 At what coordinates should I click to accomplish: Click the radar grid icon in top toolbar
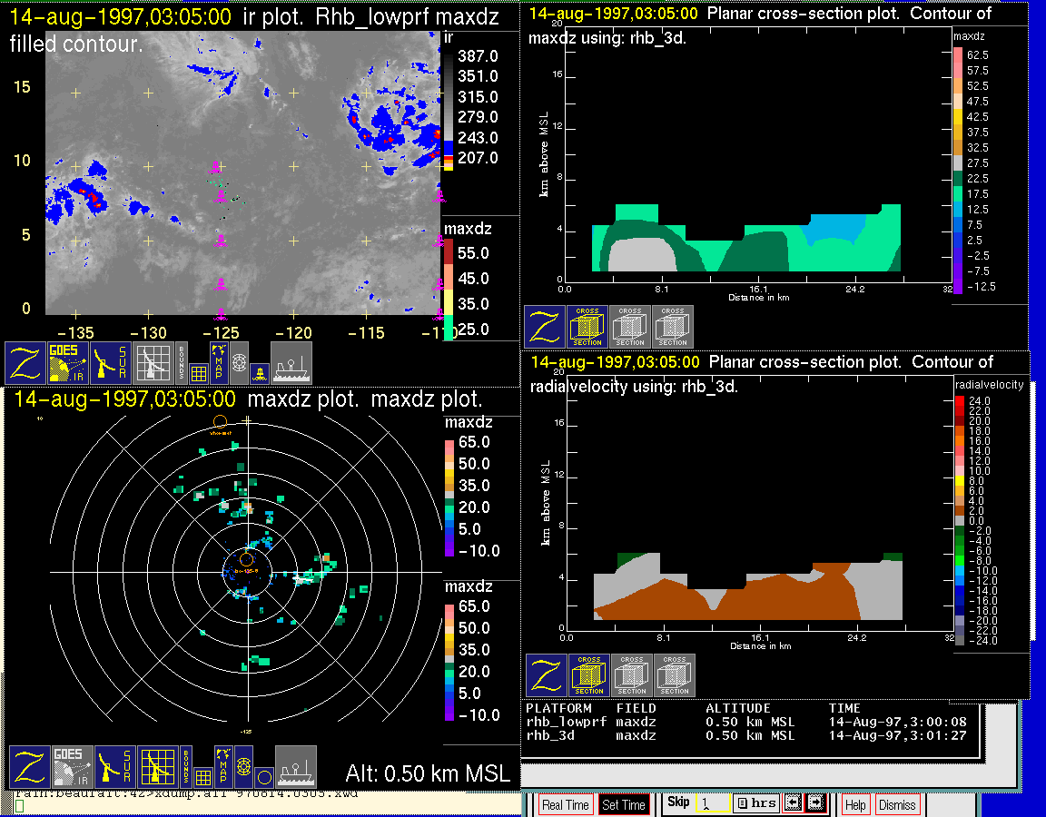tap(152, 363)
